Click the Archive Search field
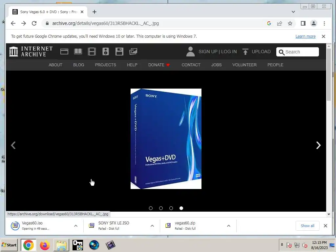 point(298,52)
